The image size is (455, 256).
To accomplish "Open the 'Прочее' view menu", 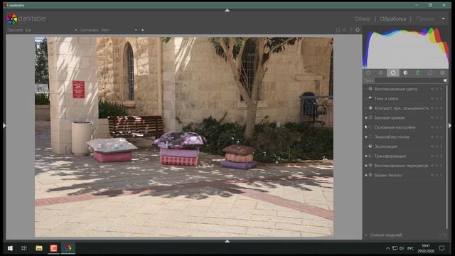I will 425,19.
